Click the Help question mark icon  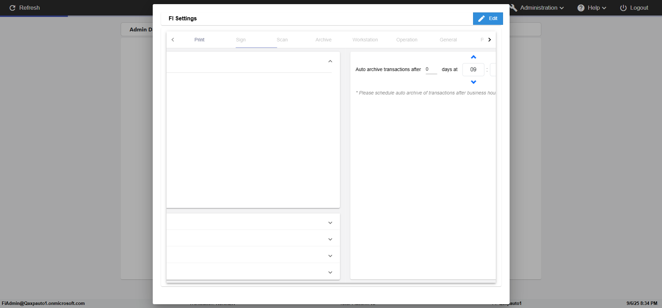pos(581,8)
